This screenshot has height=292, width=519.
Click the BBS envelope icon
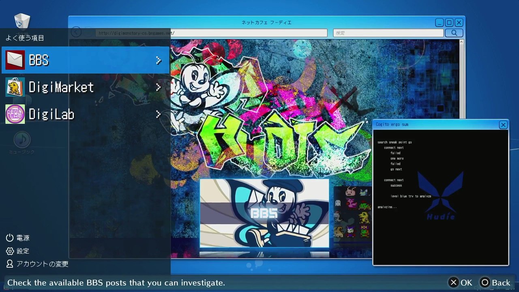coord(15,60)
